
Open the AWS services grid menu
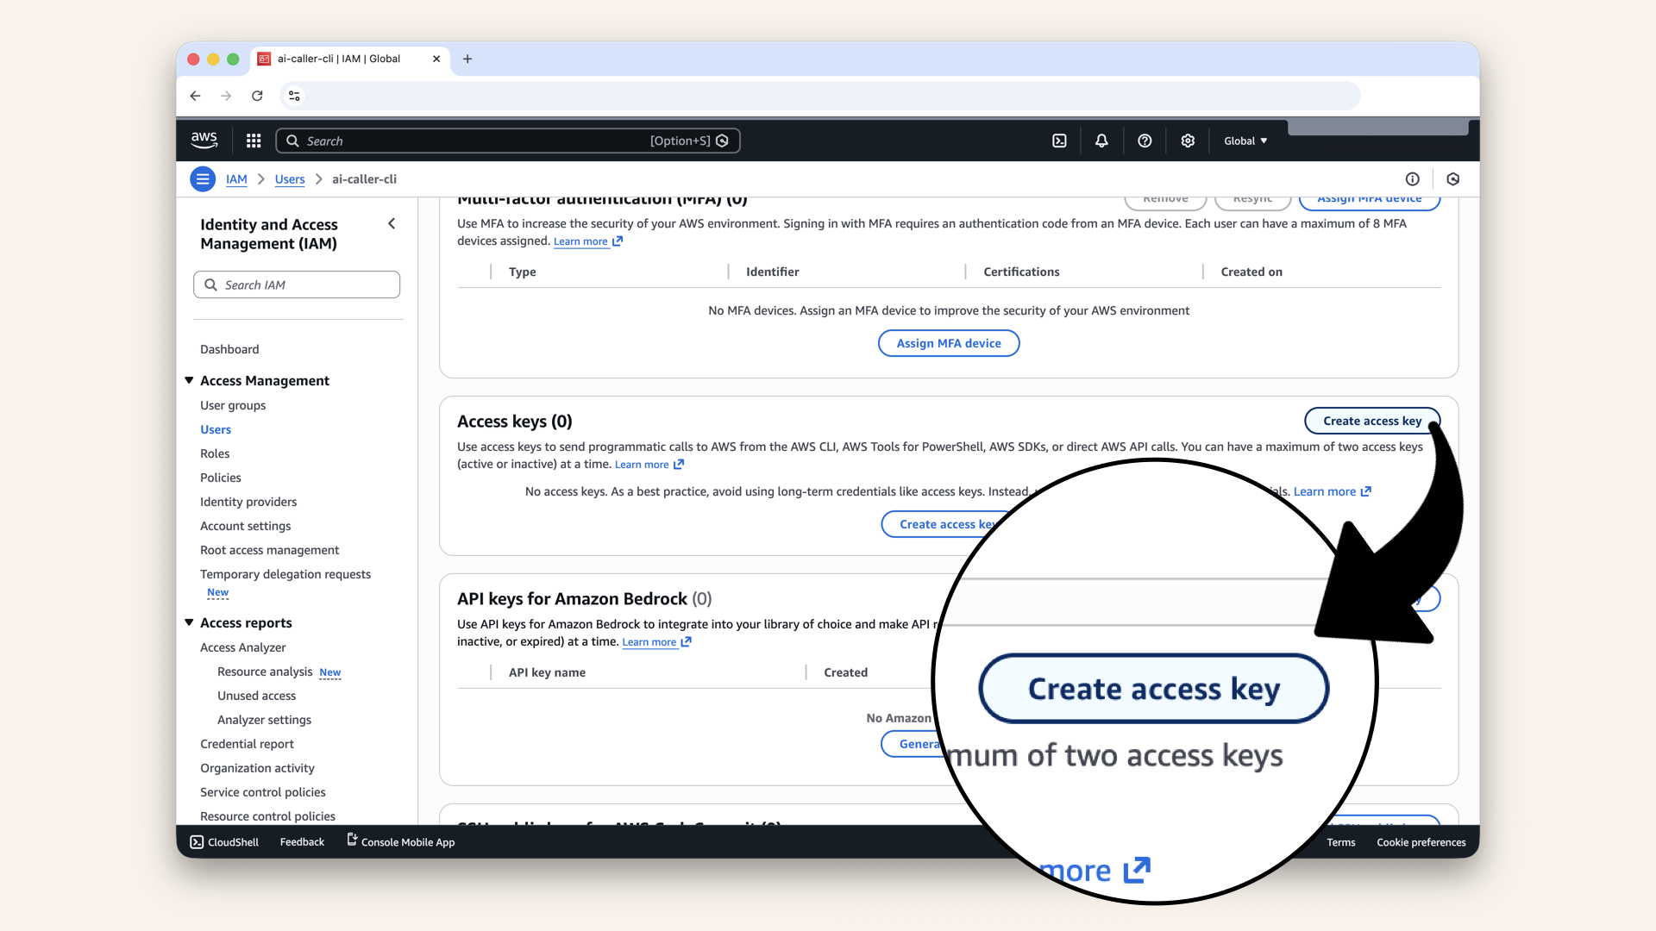point(253,141)
